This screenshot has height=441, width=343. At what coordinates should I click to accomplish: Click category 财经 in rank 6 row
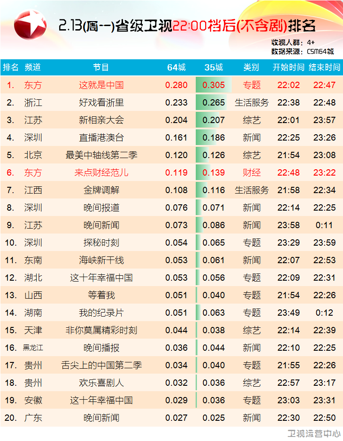point(251,172)
